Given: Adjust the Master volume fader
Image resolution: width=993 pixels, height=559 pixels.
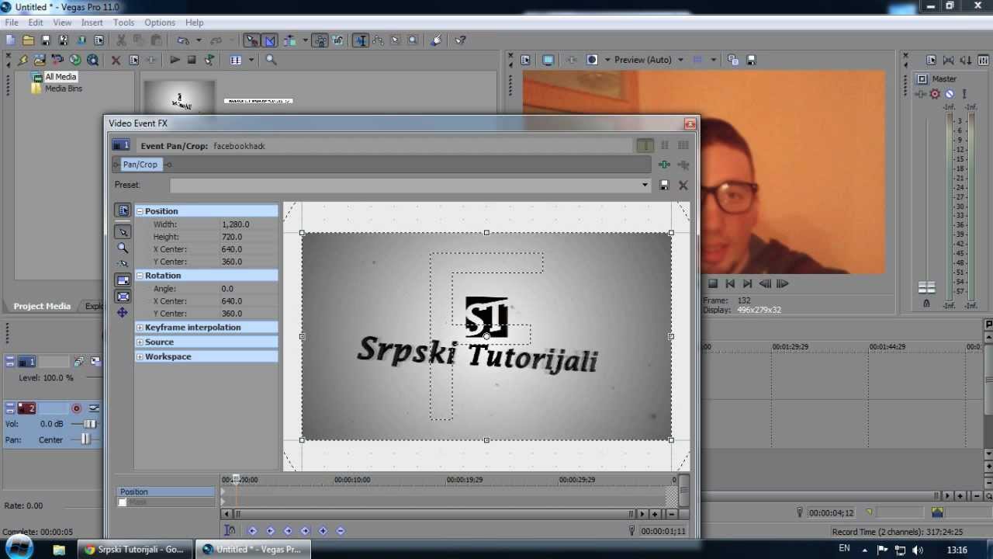Looking at the screenshot, I should tap(926, 287).
